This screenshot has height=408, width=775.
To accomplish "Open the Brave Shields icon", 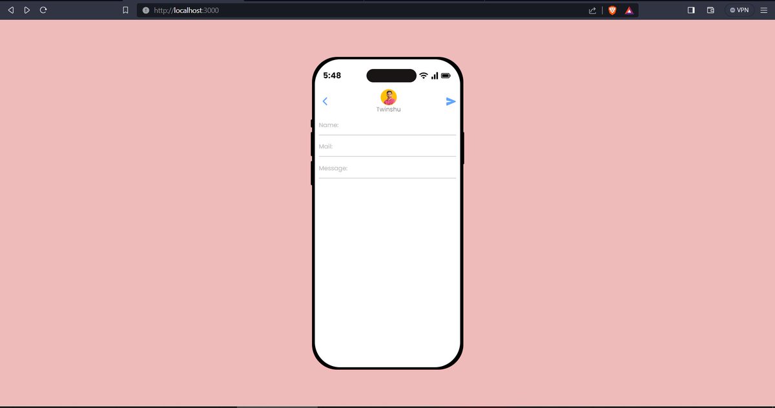I will (612, 10).
